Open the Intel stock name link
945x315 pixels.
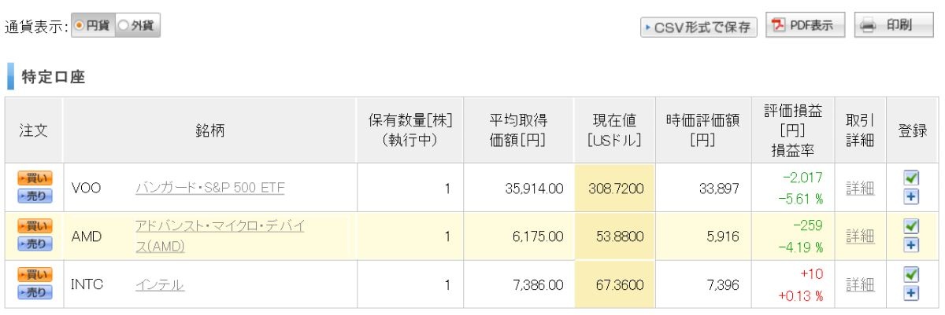(x=160, y=284)
